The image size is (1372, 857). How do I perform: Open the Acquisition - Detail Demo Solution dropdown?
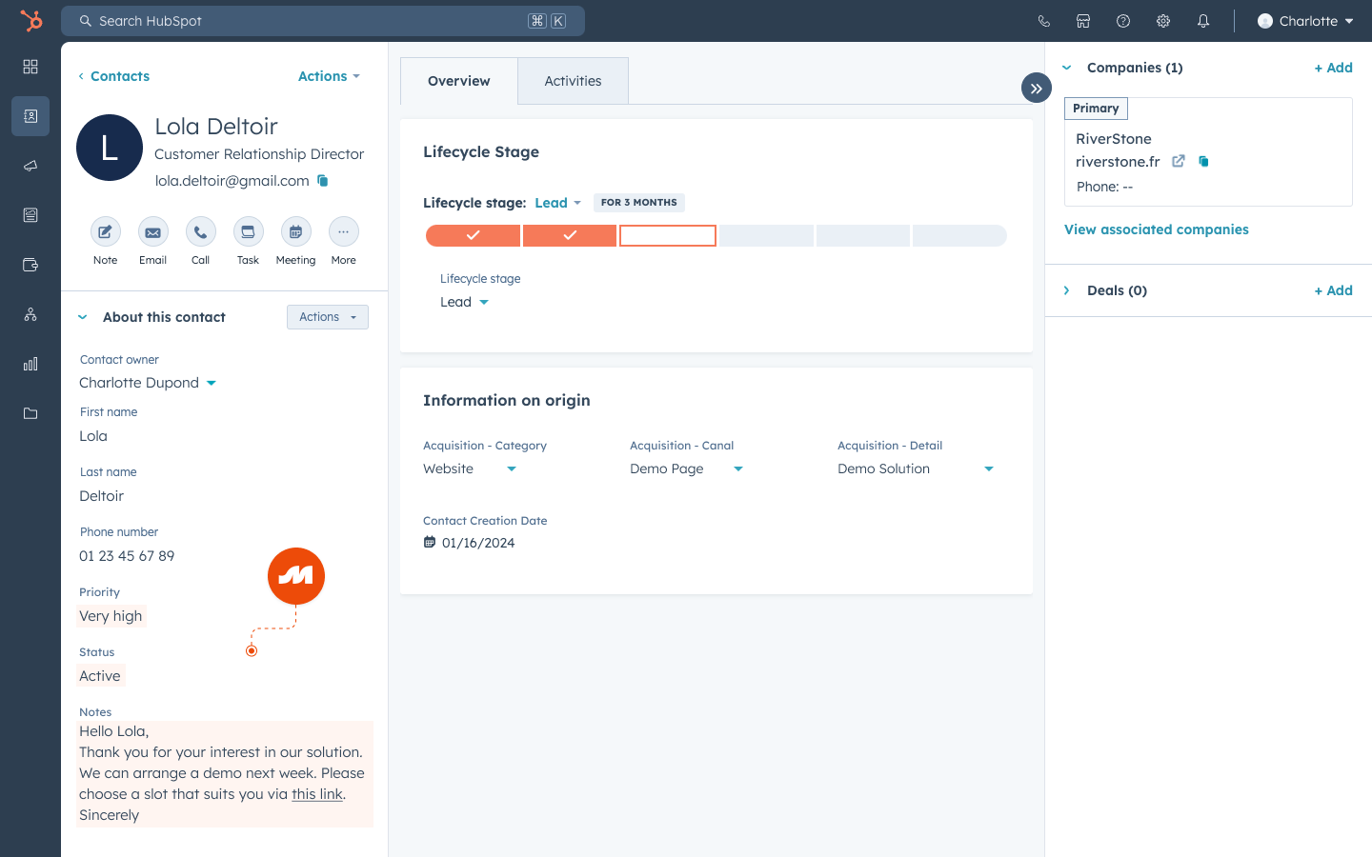(916, 468)
